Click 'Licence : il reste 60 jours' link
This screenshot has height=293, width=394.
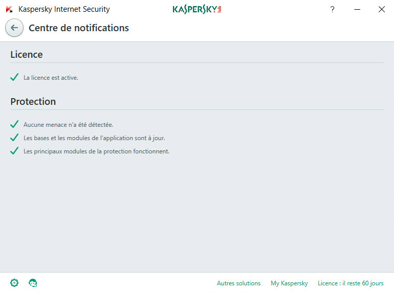coord(351,283)
